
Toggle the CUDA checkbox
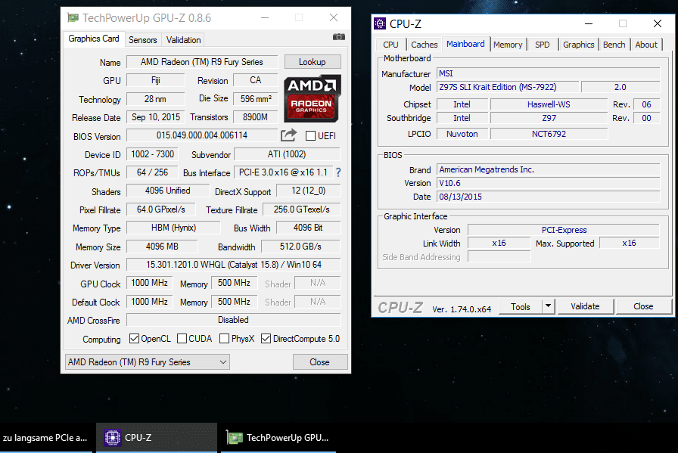pos(182,339)
